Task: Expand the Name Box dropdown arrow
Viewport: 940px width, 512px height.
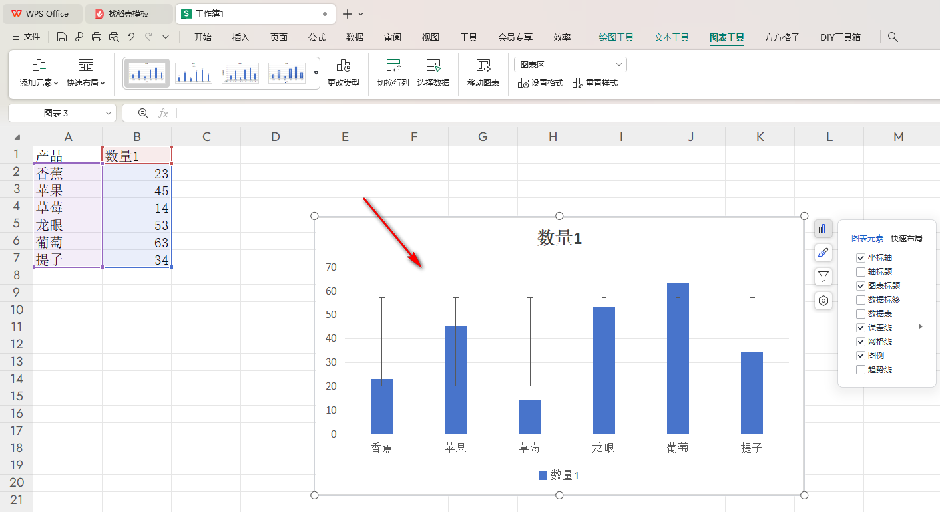Action: pyautogui.click(x=109, y=114)
